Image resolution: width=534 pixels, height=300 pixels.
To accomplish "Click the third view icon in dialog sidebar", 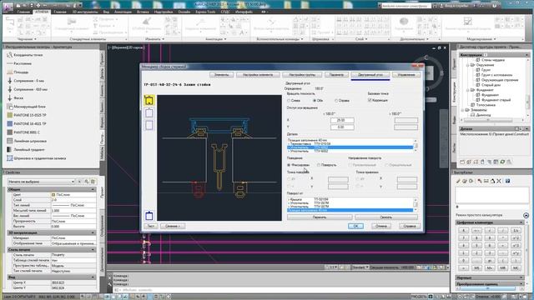I will 149,125.
